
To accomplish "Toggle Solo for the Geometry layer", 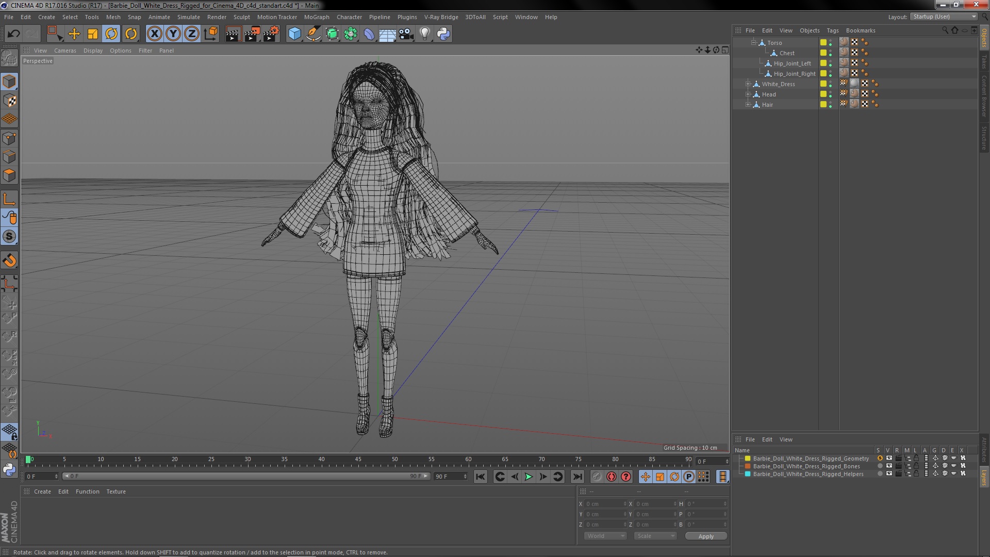I will (x=880, y=458).
